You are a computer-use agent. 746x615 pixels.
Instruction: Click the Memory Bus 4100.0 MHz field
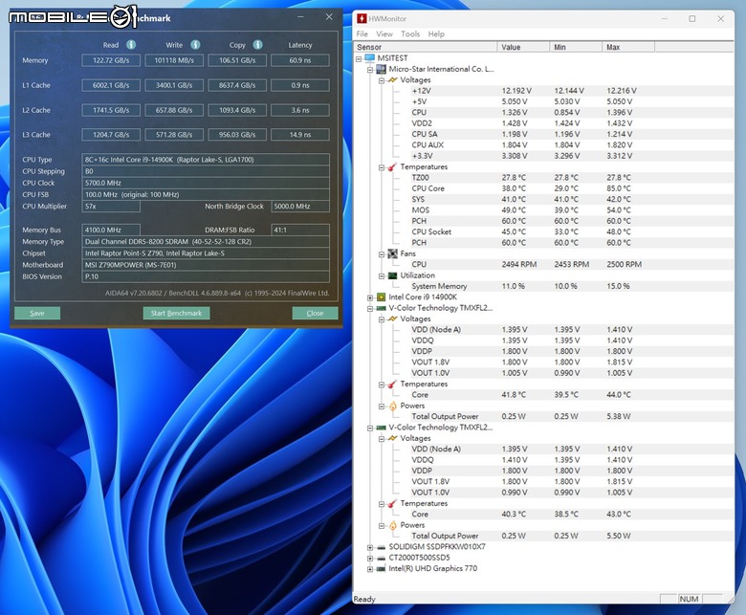click(111, 230)
